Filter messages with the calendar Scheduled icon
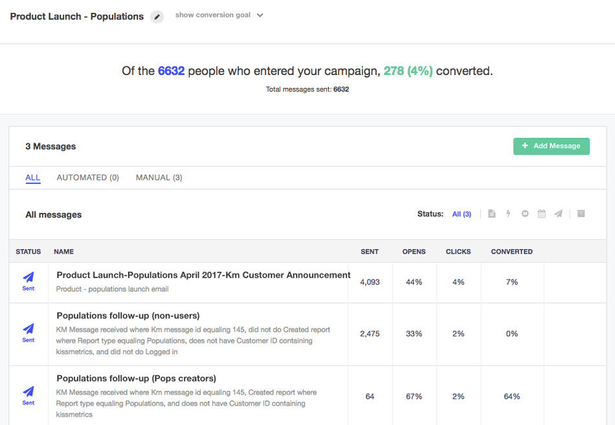This screenshot has height=425, width=615. [541, 213]
